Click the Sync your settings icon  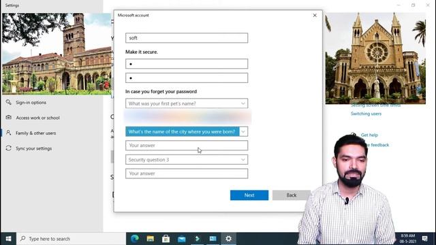pyautogui.click(x=9, y=148)
